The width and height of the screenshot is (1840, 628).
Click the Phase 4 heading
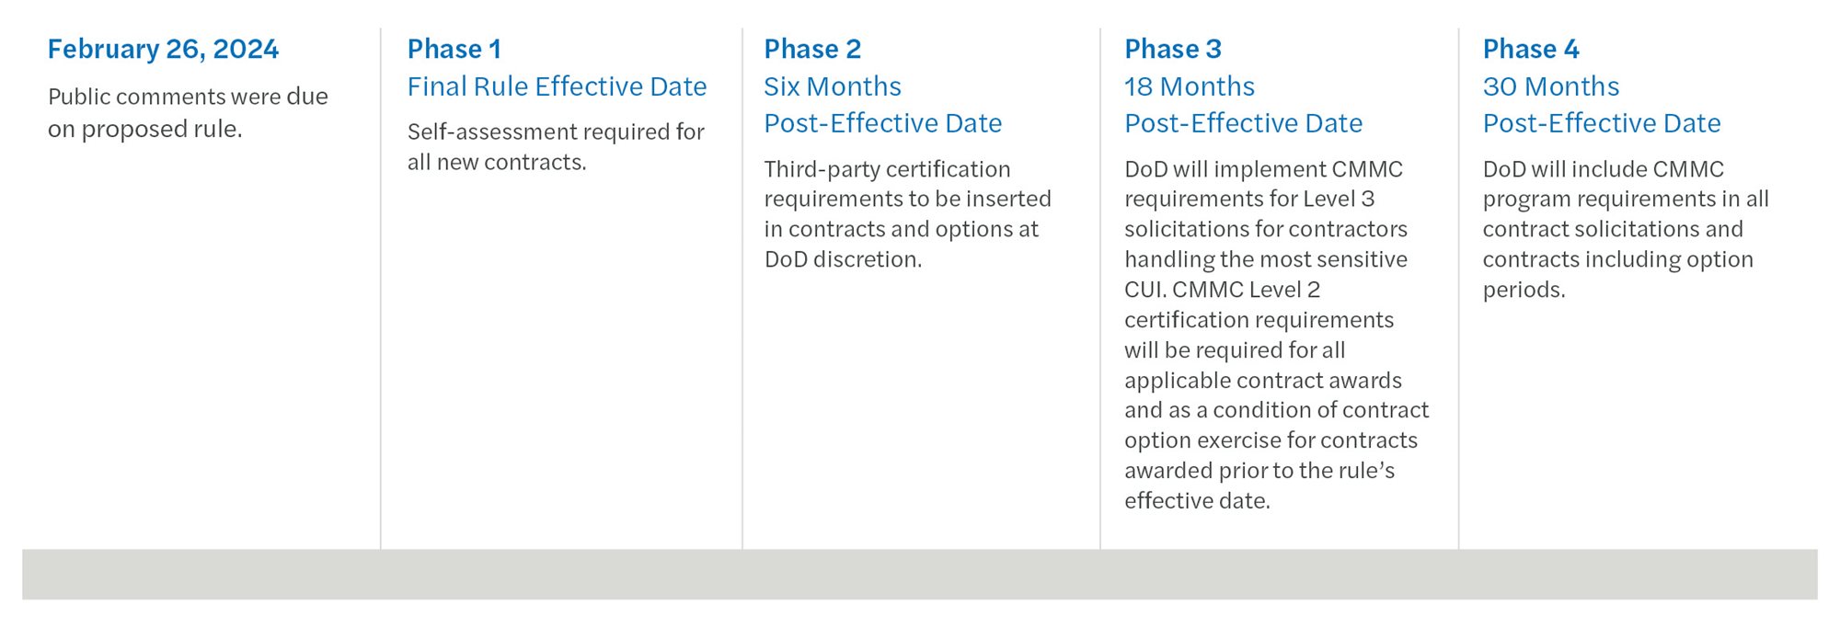[1530, 49]
